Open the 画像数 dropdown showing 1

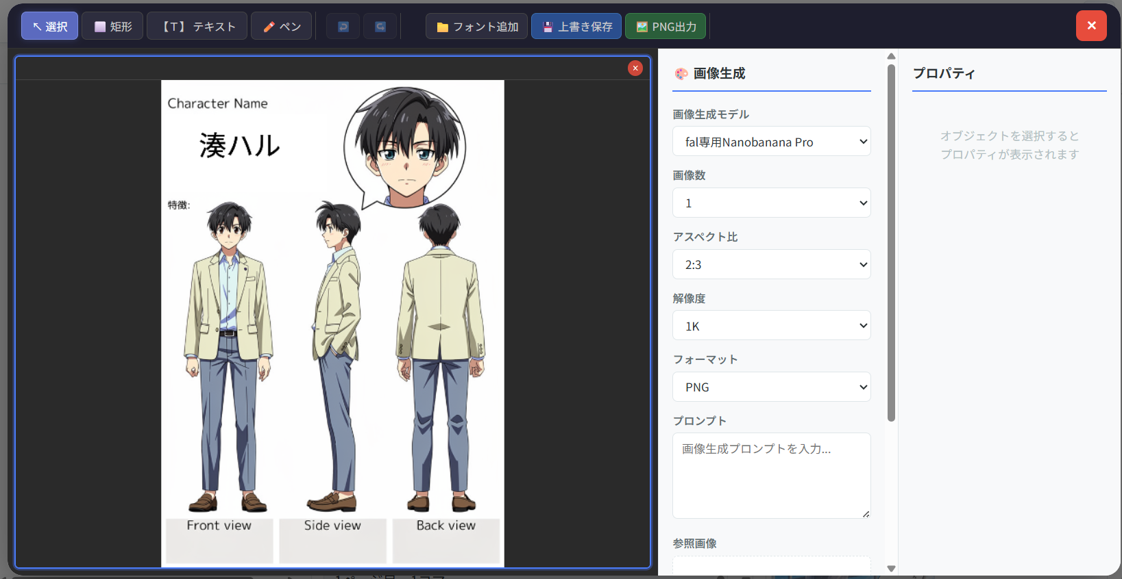tap(772, 203)
